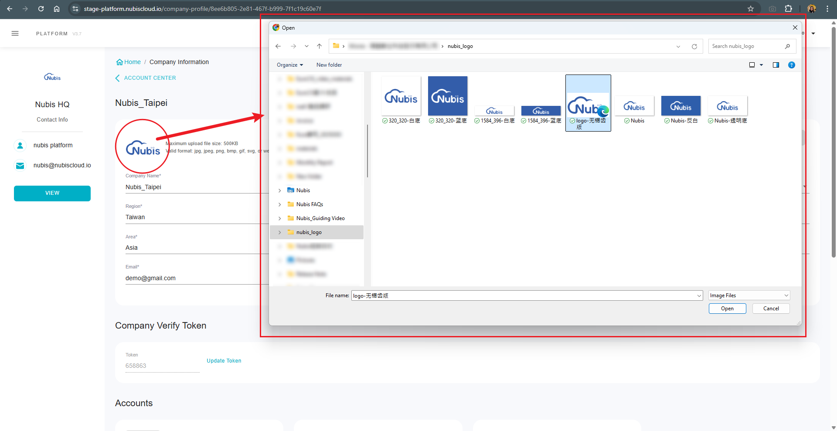The width and height of the screenshot is (837, 431).
Task: Refresh the nubis_logo folder view
Action: (694, 46)
